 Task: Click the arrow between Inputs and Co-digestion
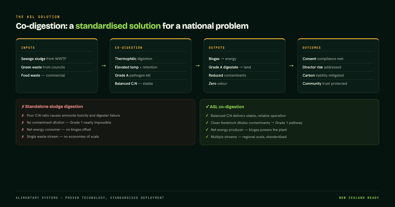104,66
